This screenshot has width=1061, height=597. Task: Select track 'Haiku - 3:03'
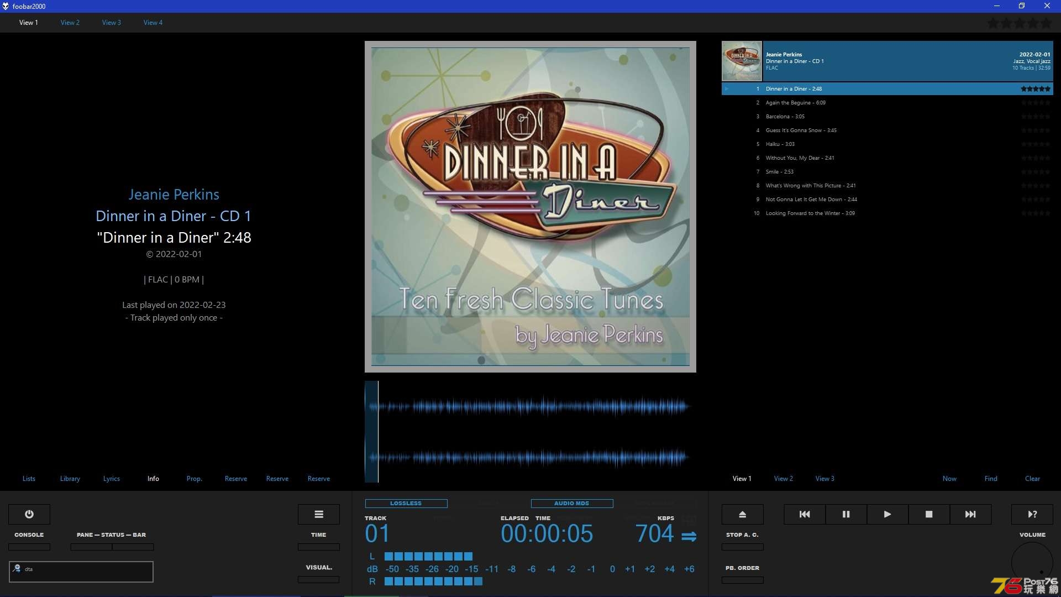point(887,144)
